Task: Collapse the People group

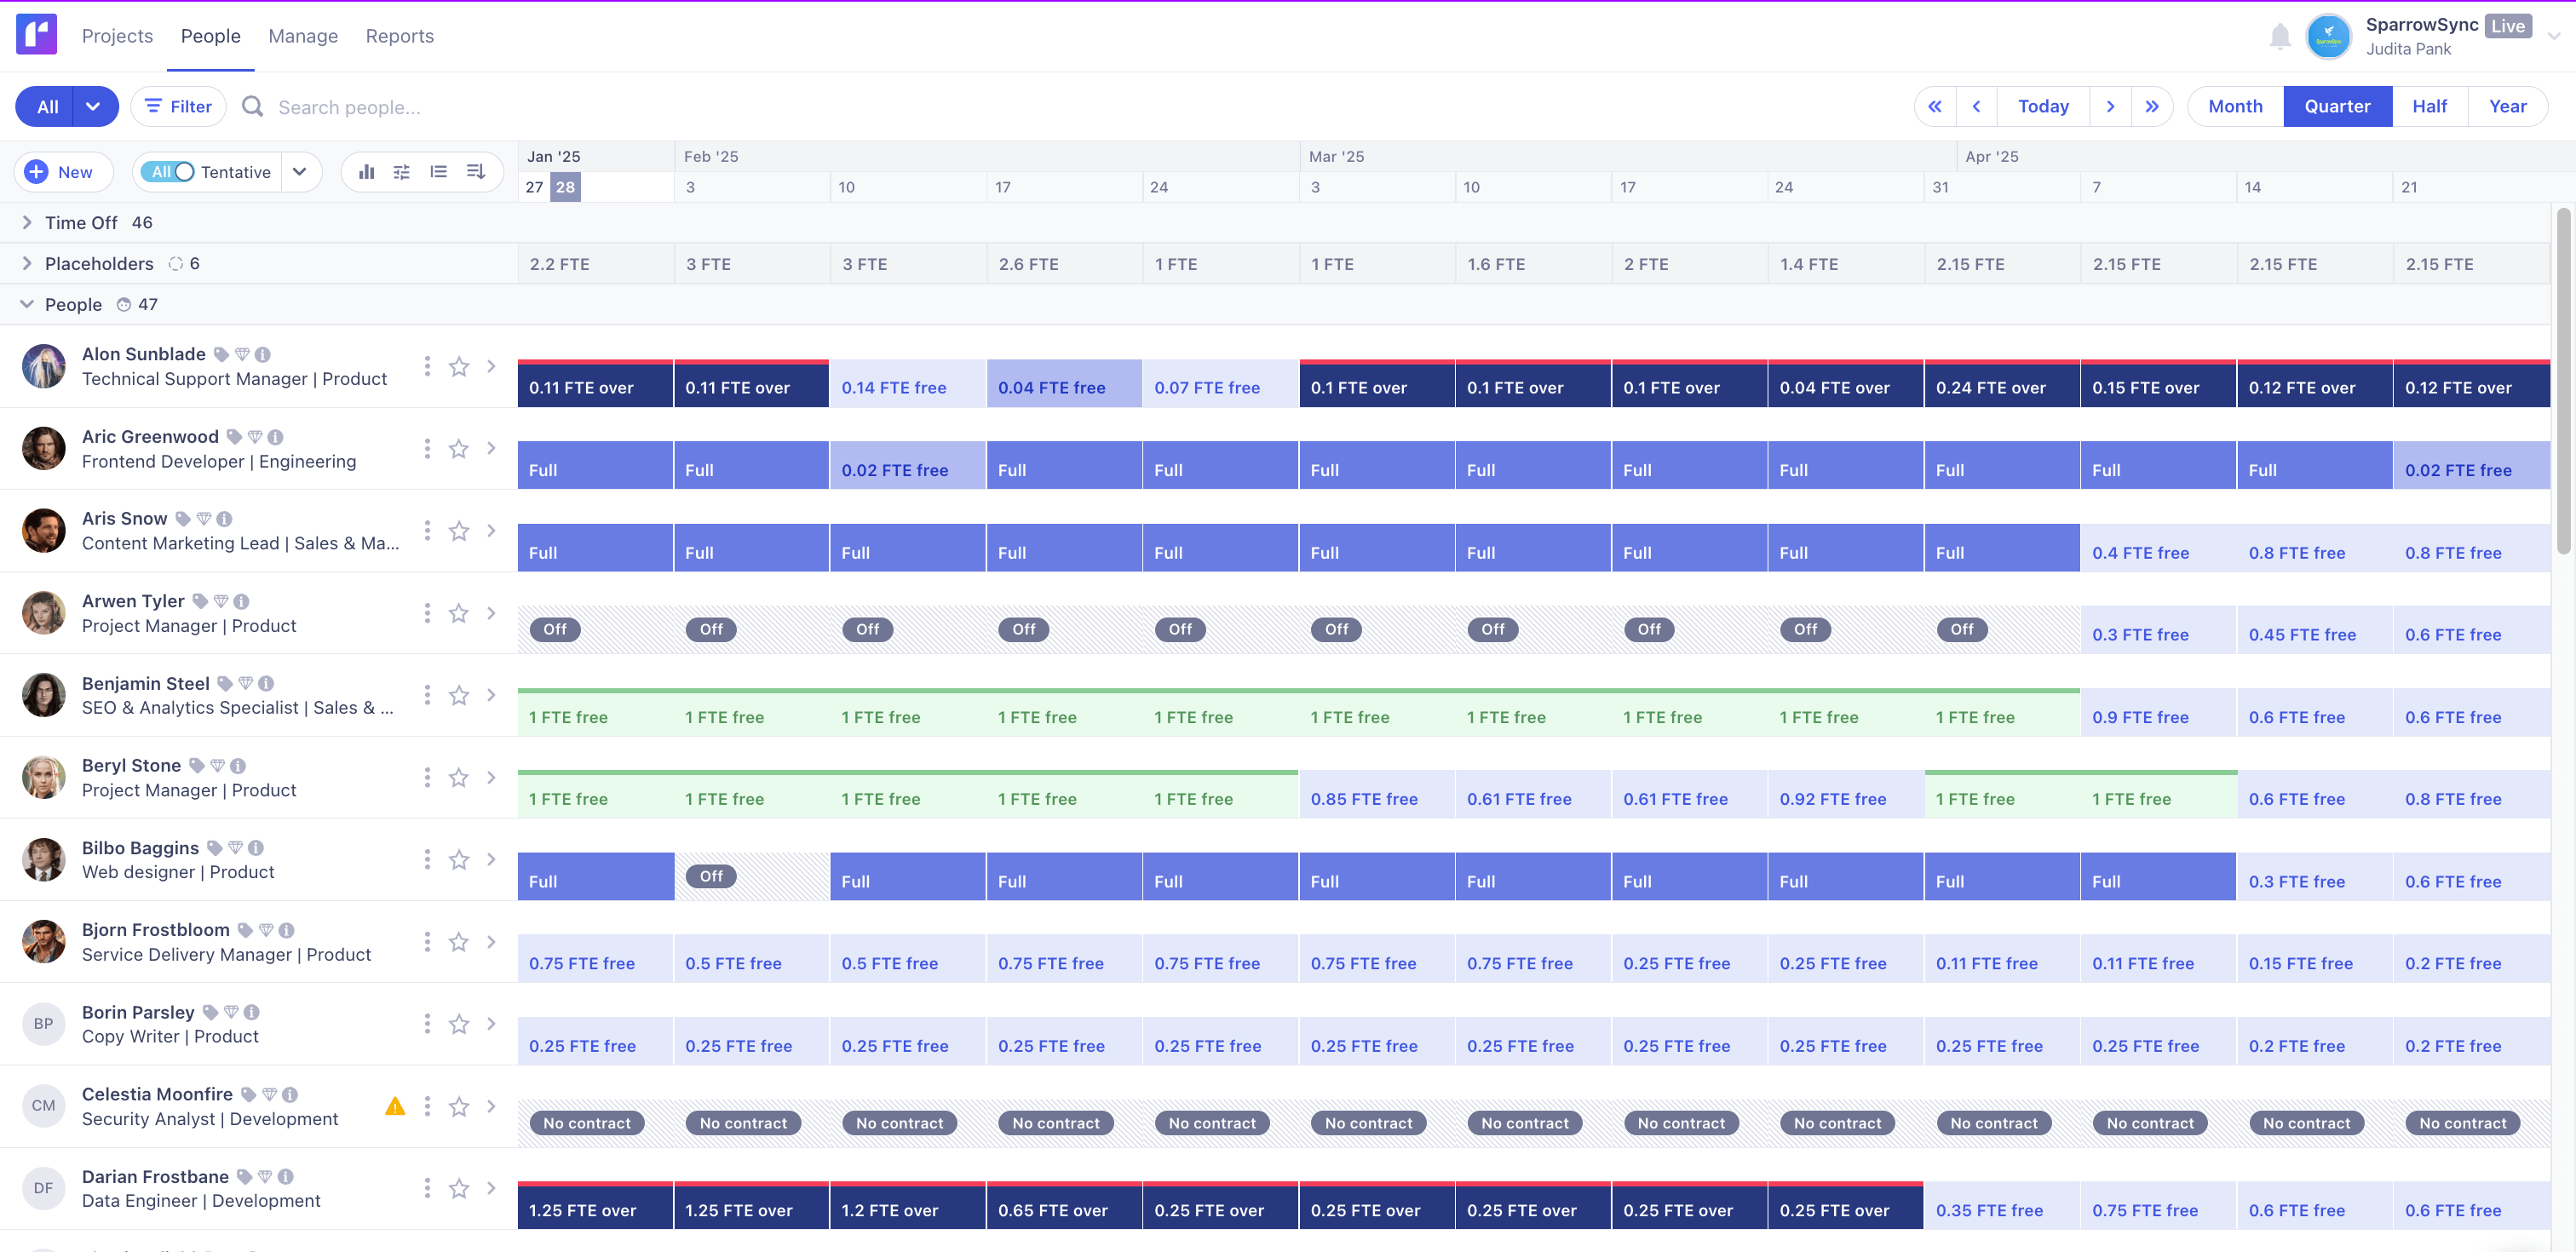Action: coord(27,305)
